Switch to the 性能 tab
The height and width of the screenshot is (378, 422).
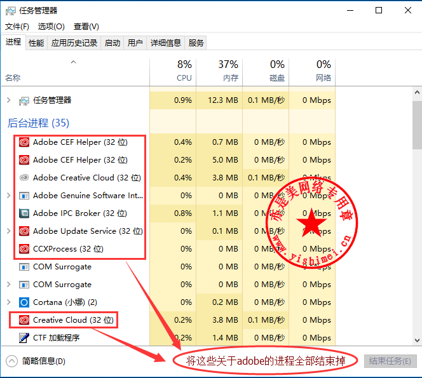[x=36, y=43]
